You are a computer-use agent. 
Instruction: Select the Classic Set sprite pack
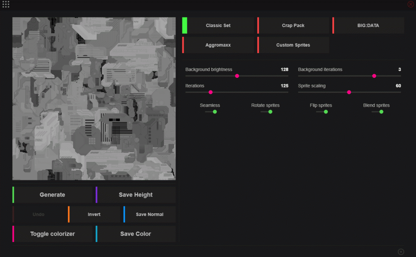point(218,26)
